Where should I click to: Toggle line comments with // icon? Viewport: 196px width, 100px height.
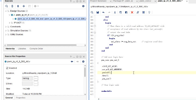click(x=138, y=12)
